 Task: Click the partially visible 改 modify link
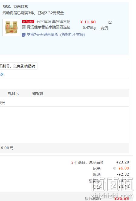coord(2,74)
